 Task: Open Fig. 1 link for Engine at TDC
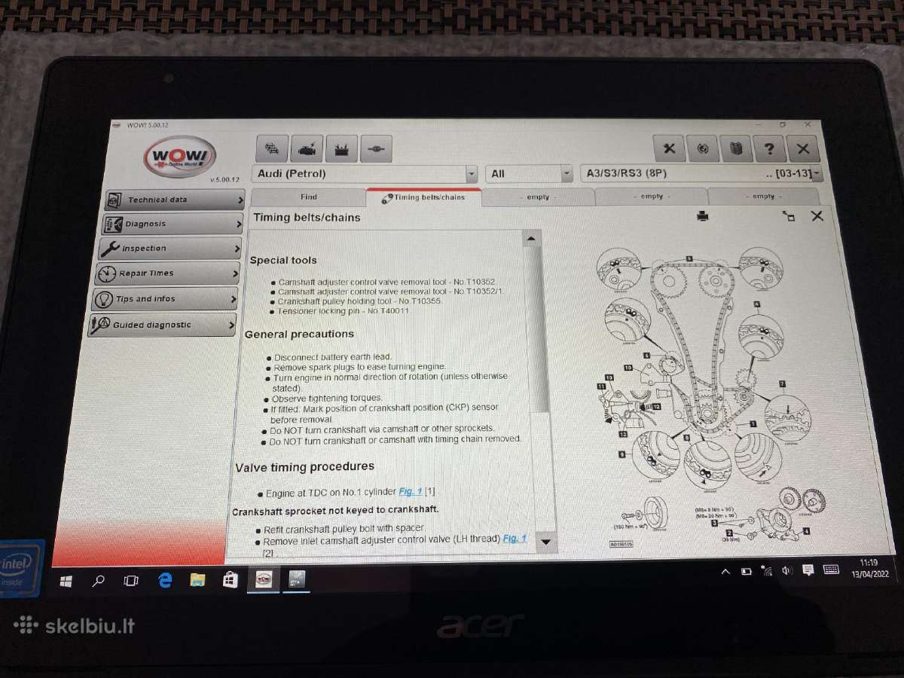coord(411,492)
